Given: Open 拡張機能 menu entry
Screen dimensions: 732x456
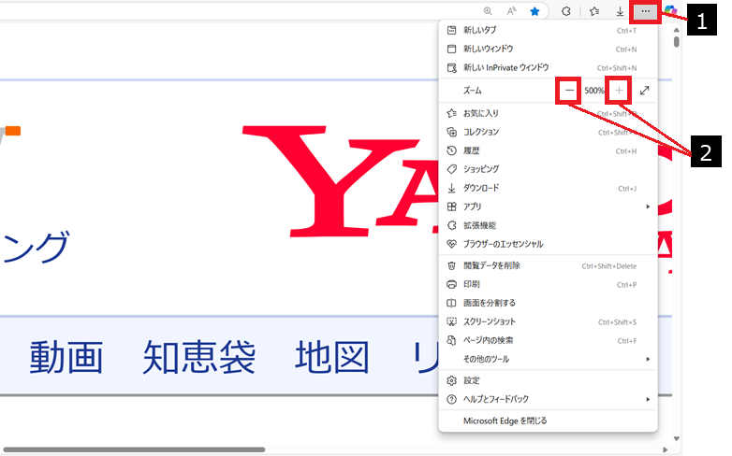Looking at the screenshot, I should click(x=548, y=225).
